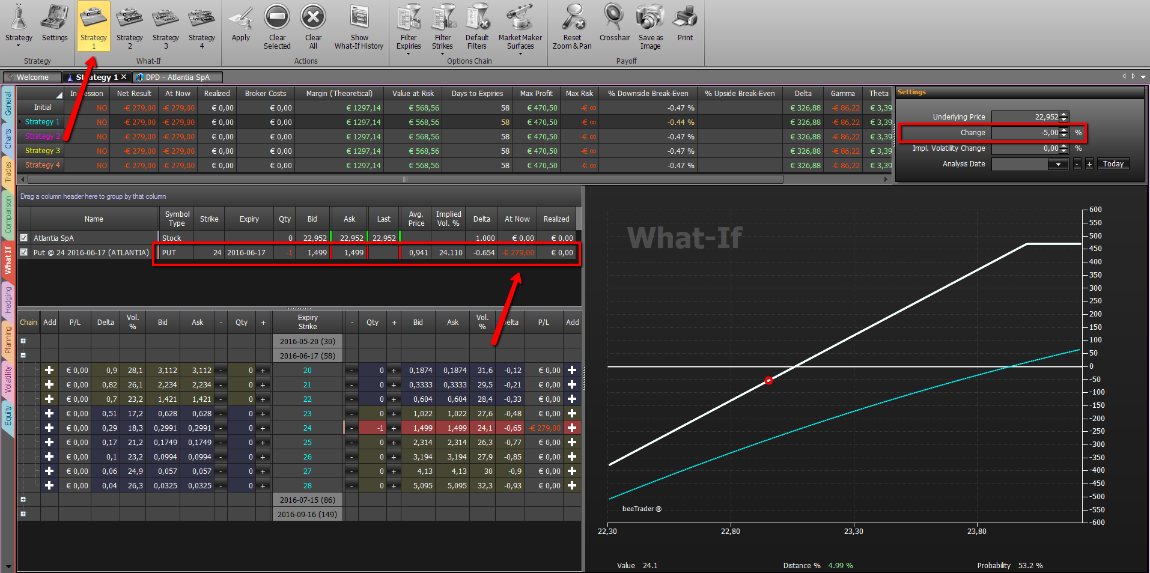The image size is (1150, 573).
Task: Click the Print icon
Action: (685, 17)
